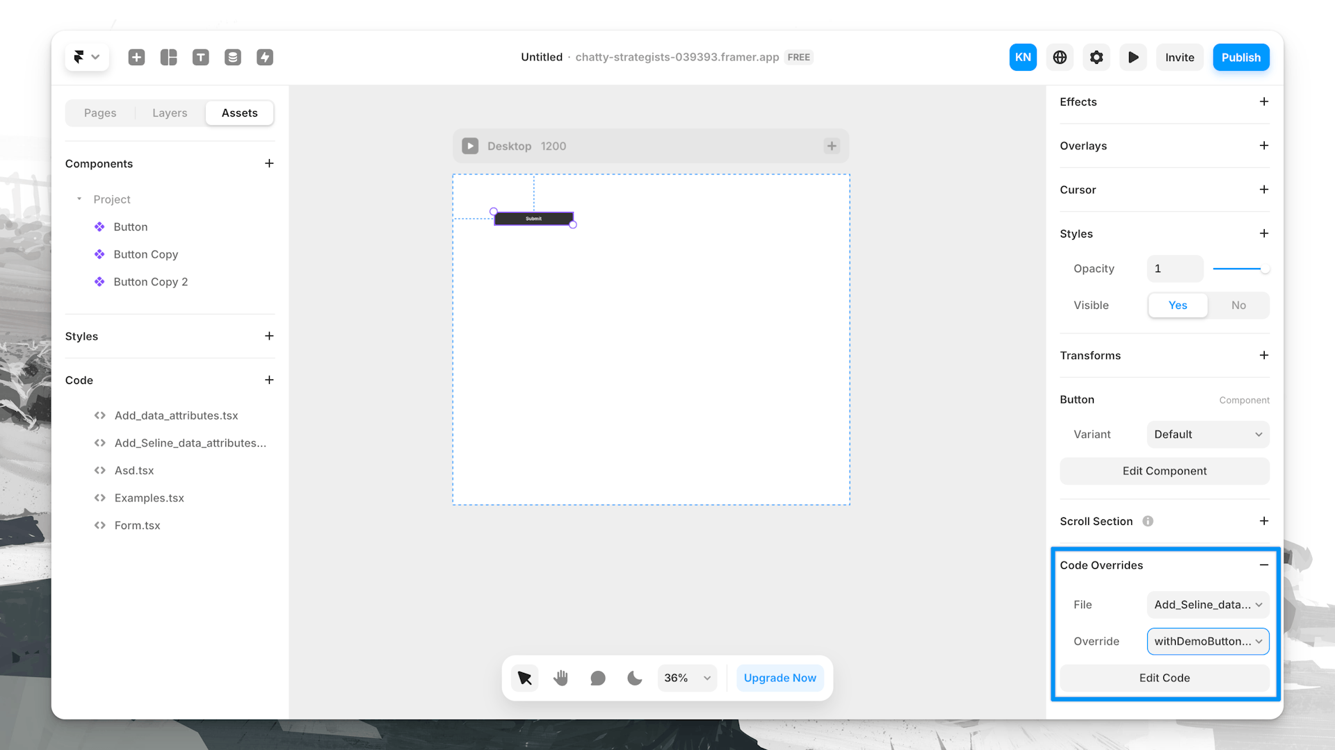
Task: Drag the Opacity slider
Action: [x=1263, y=268]
